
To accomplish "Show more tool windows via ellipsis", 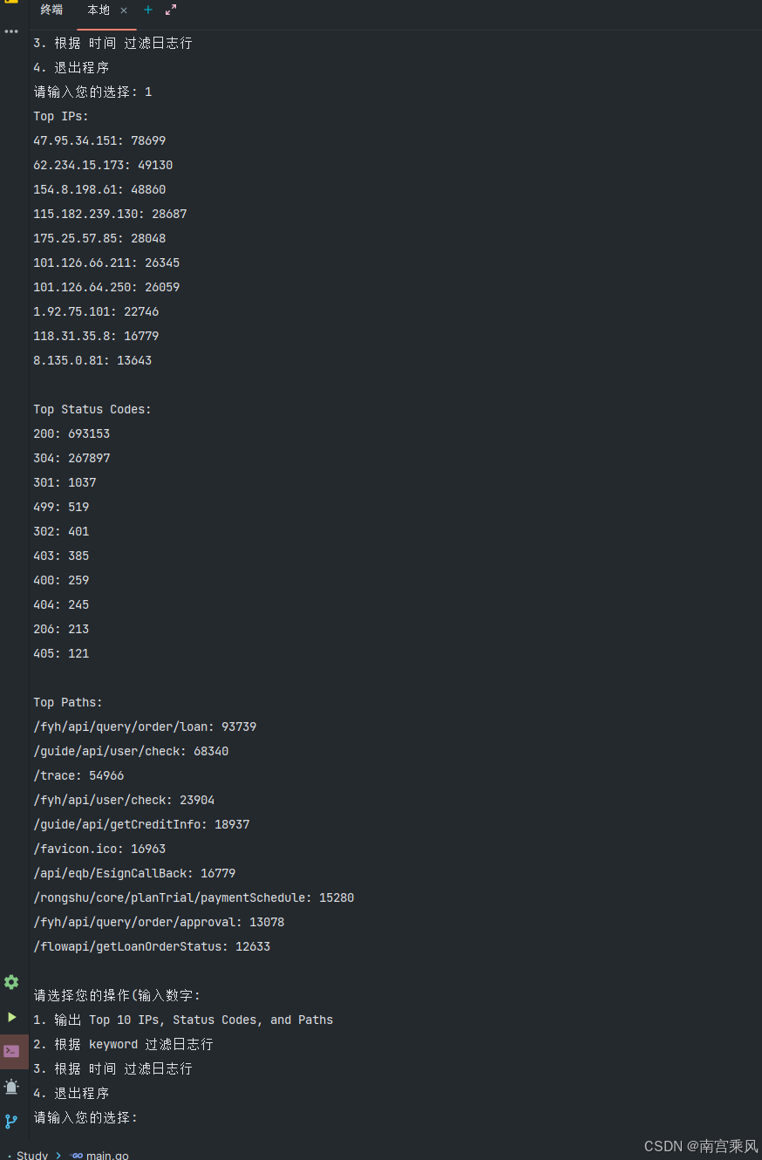I will click(11, 31).
